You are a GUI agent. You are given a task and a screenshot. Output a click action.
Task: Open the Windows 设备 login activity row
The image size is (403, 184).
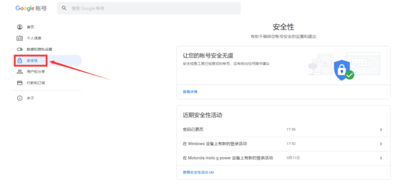[283, 144]
